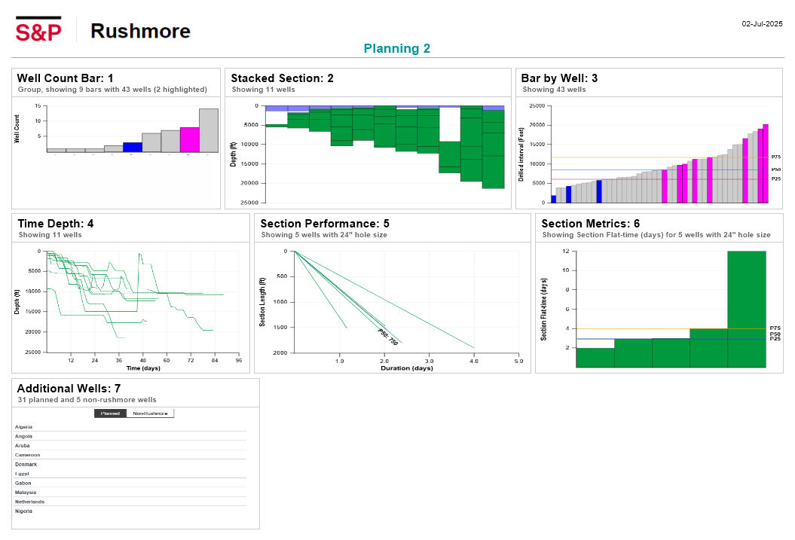Click the Section Metrics: 6 panel heading

point(590,224)
